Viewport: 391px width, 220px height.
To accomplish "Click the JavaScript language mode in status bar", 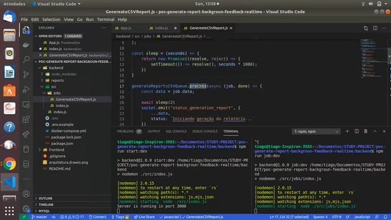I will [x=362, y=217].
